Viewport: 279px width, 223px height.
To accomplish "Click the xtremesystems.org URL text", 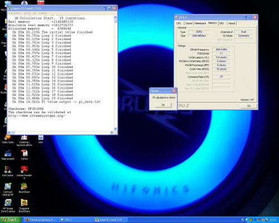I will tap(37, 116).
